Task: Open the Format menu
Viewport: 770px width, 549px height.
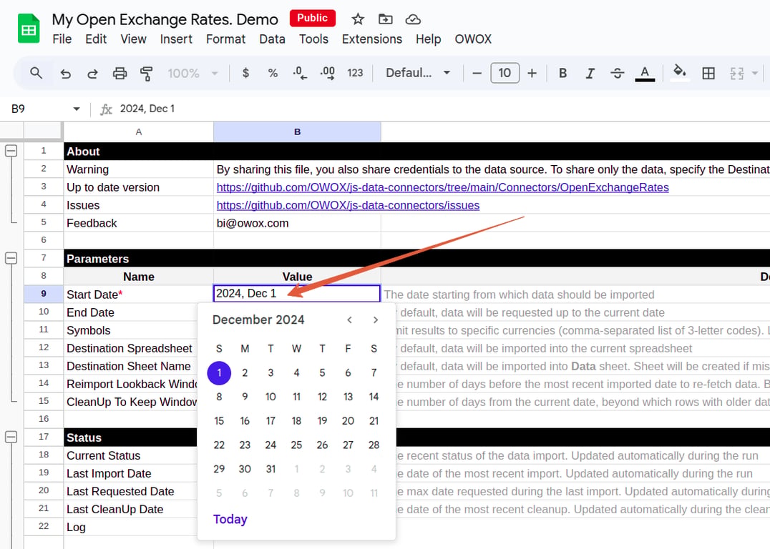Action: click(x=225, y=39)
